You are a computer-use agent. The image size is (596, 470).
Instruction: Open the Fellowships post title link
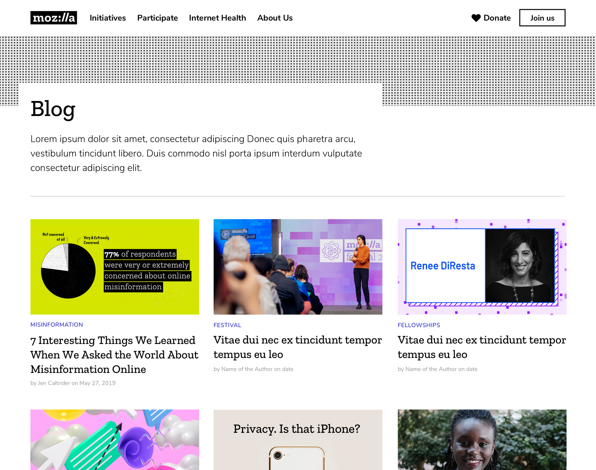tap(482, 347)
